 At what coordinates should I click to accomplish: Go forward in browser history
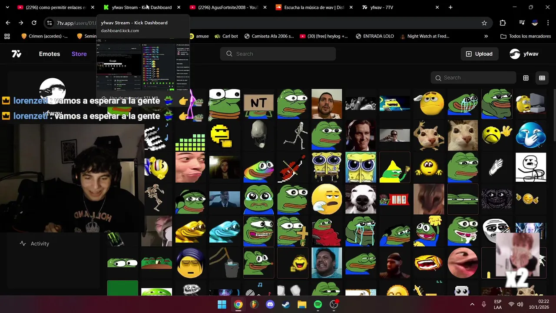pos(21,23)
